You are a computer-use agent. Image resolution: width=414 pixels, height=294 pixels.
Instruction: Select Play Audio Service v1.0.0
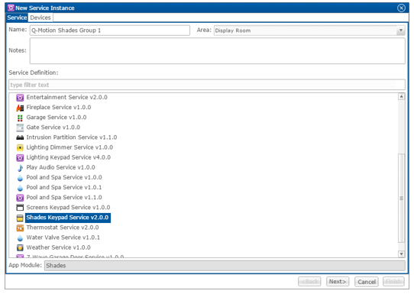[60, 167]
